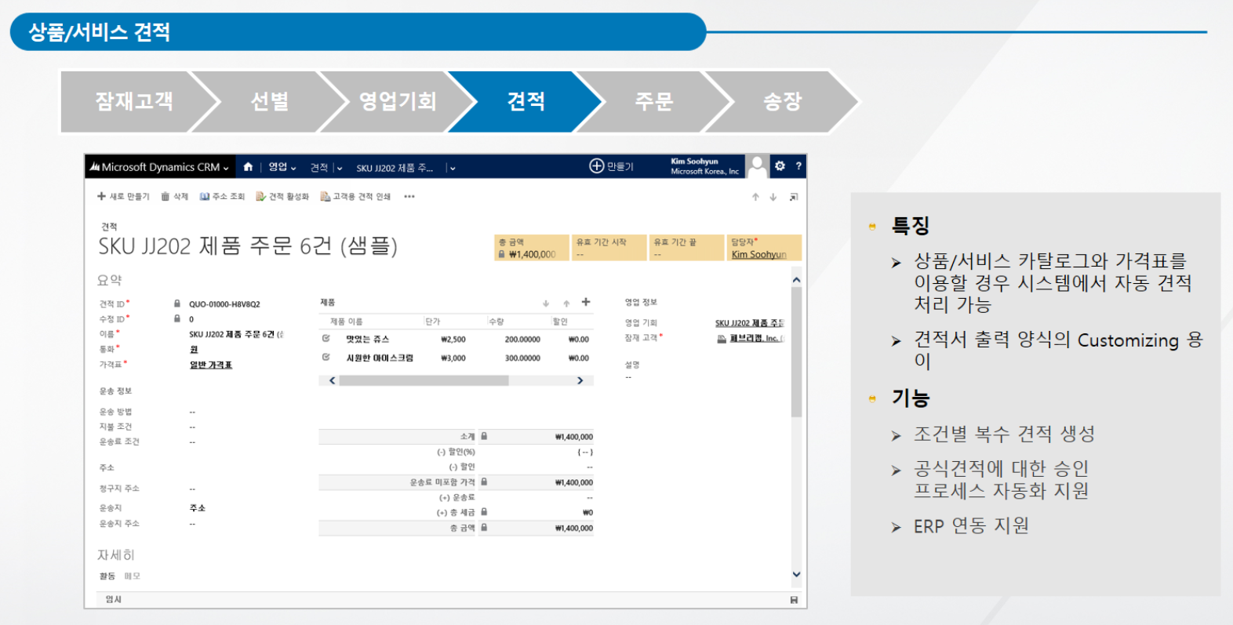The width and height of the screenshot is (1233, 625).
Task: Switch to the 메모 tab
Action: (x=132, y=576)
